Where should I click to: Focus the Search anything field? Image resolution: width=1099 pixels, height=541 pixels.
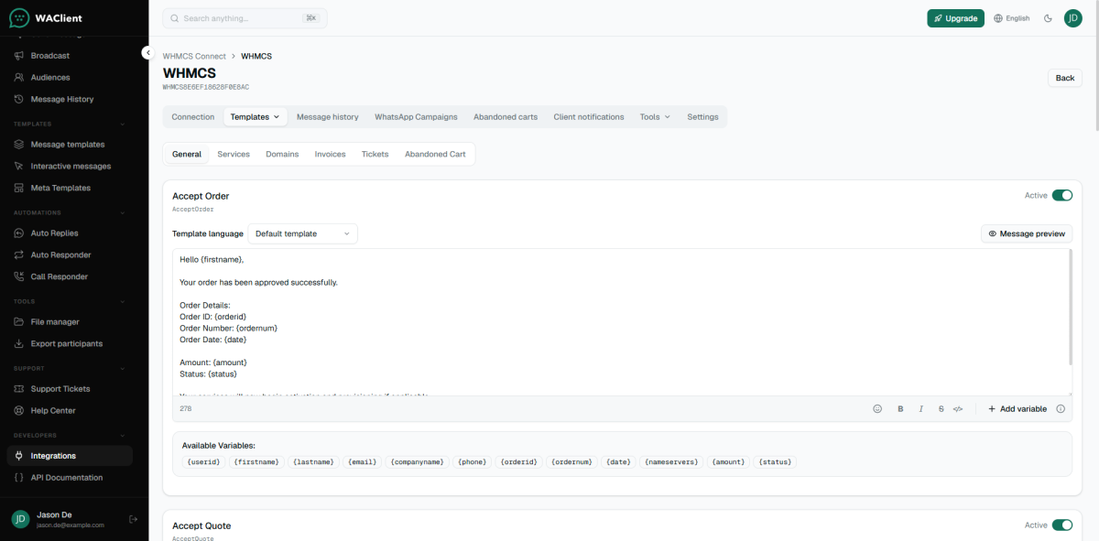[245, 18]
